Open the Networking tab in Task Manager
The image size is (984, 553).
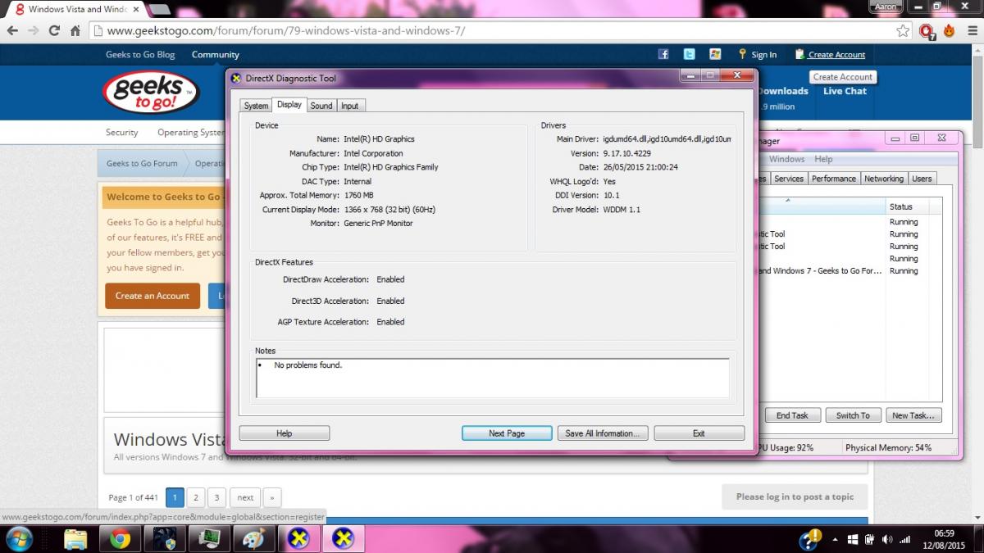tap(884, 179)
